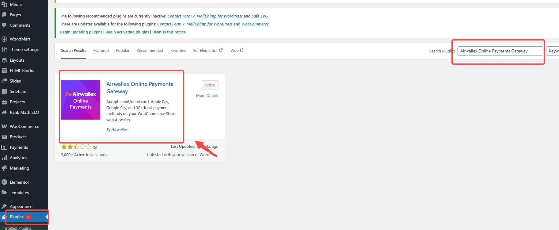Open Elementor via its sidebar icon
The width and height of the screenshot is (559, 230).
4,182
